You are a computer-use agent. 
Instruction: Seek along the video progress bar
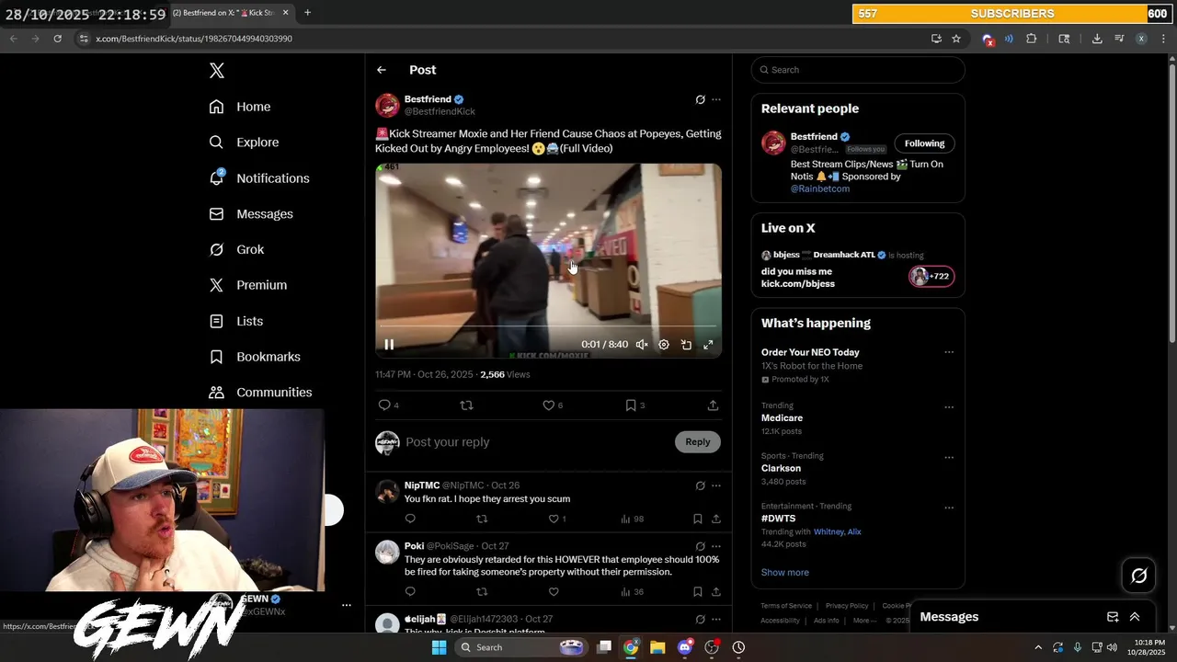coord(548,326)
